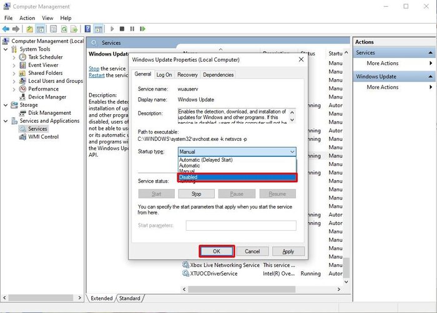Click the Restart Service toolbar icon
The width and height of the screenshot is (437, 313).
tap(143, 29)
